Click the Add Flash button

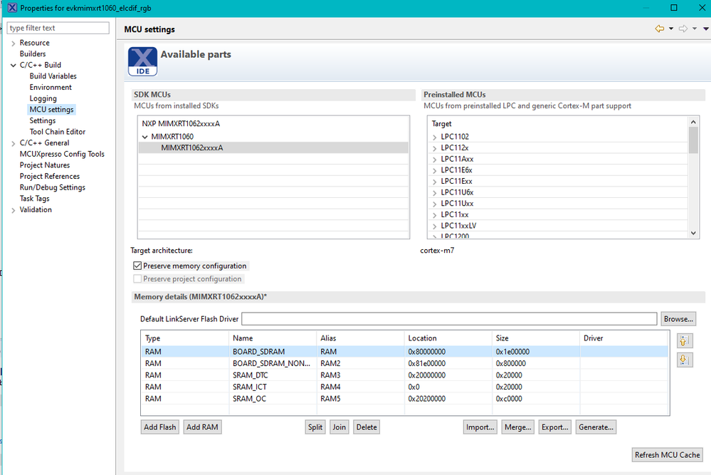[x=159, y=427]
